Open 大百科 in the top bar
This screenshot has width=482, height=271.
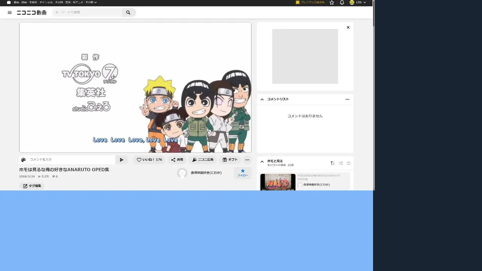click(x=59, y=2)
